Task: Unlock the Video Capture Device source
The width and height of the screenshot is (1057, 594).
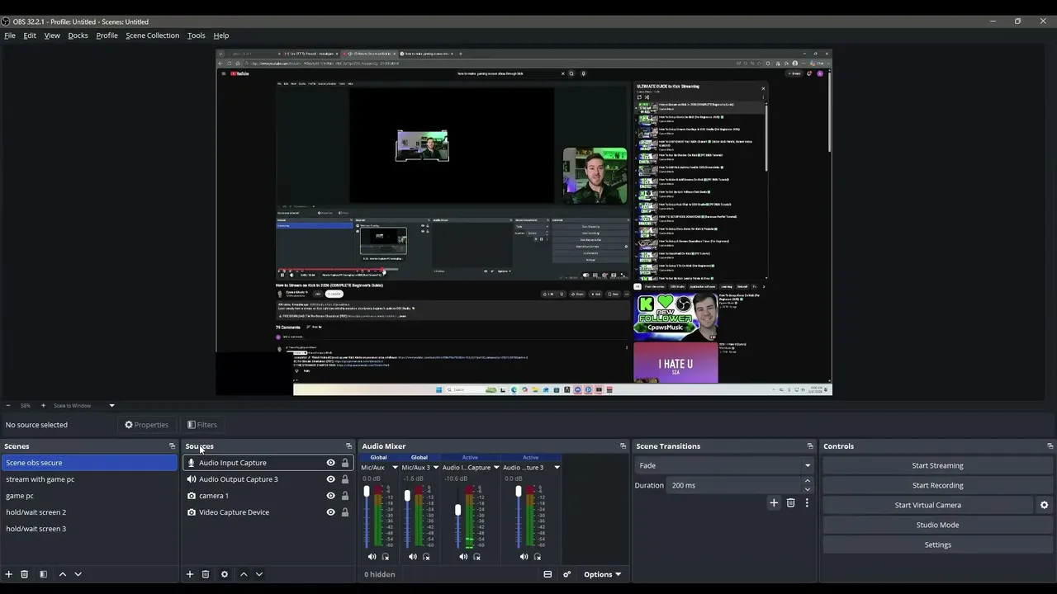Action: (x=345, y=512)
